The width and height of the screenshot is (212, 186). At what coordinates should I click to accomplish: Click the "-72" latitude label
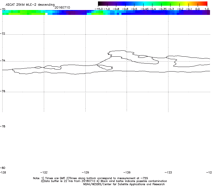[3, 33]
